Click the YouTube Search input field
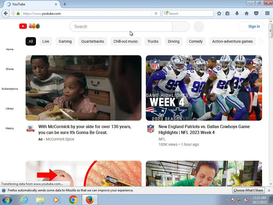 pos(121,26)
